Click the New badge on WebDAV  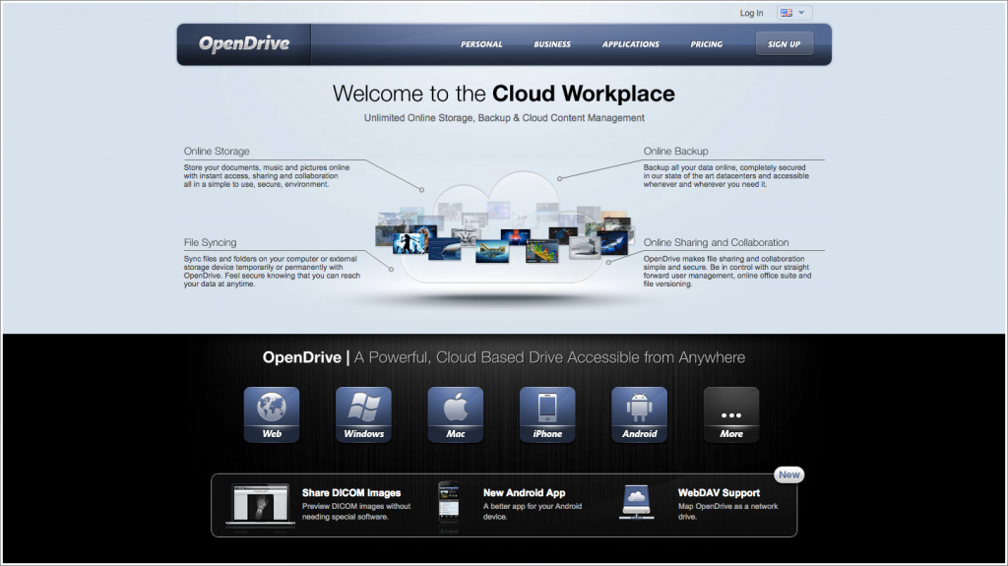click(x=788, y=474)
